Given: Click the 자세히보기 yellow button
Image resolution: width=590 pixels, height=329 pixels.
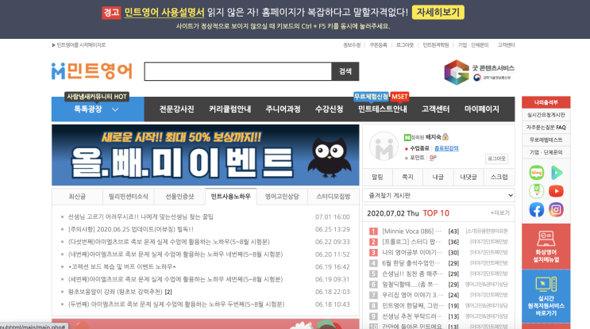Looking at the screenshot, I should [438, 13].
